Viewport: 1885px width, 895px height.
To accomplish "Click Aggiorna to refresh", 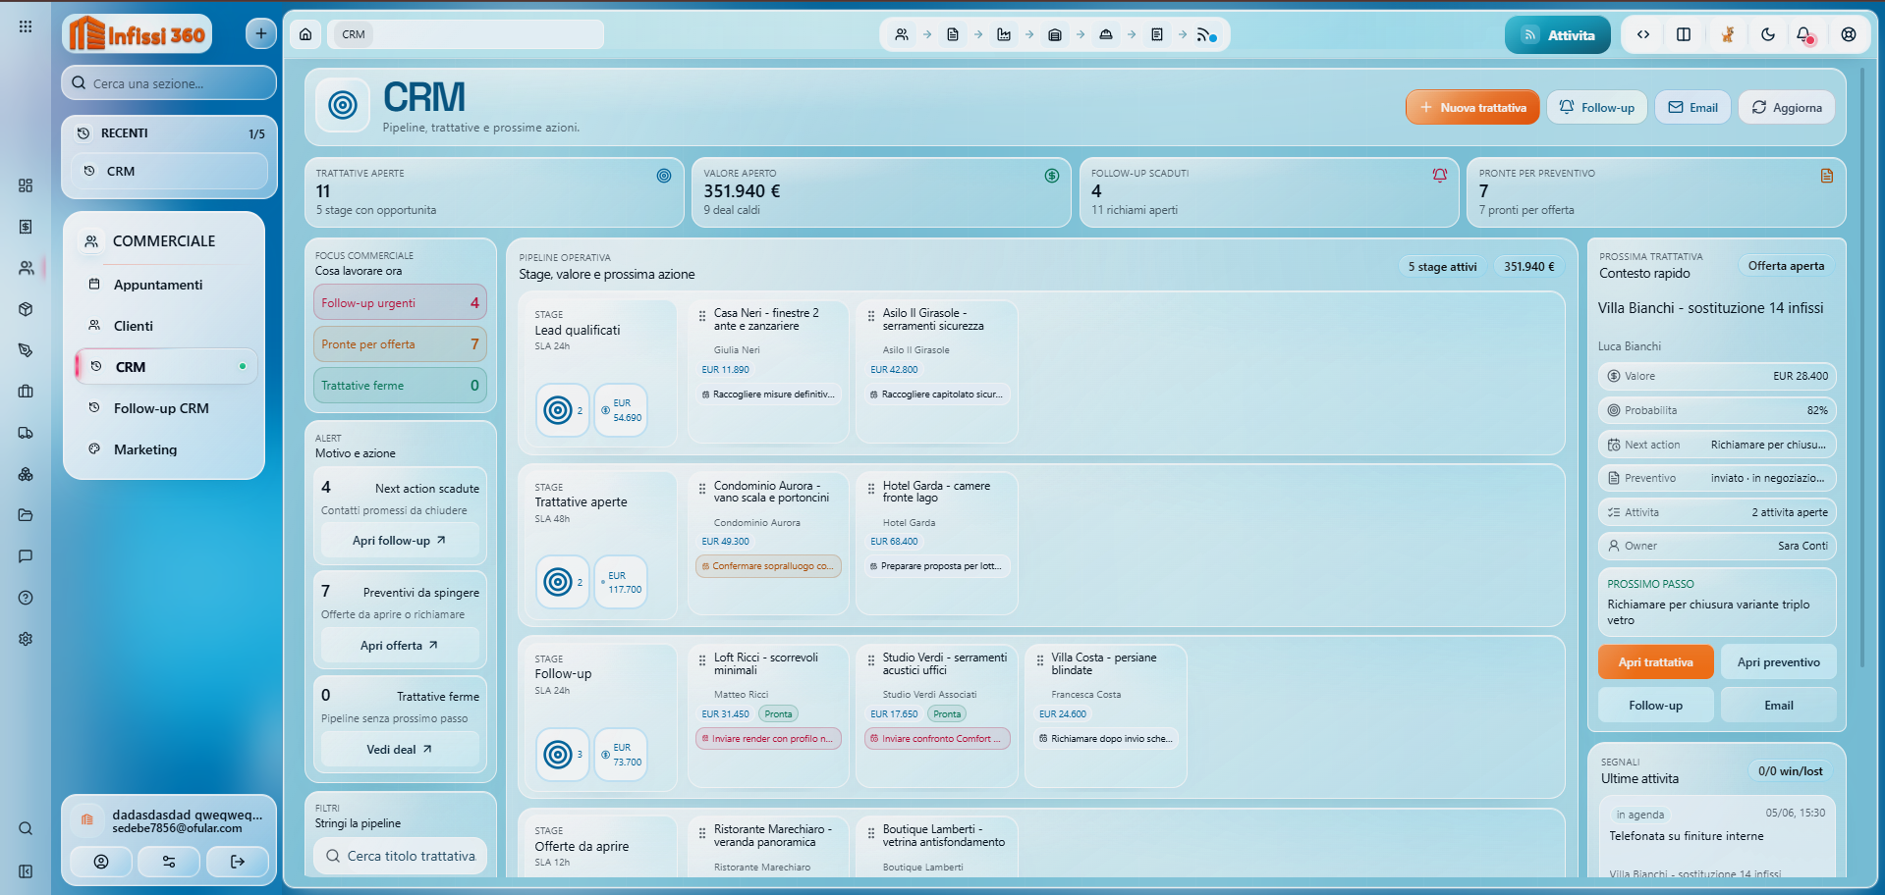I will click(1786, 108).
